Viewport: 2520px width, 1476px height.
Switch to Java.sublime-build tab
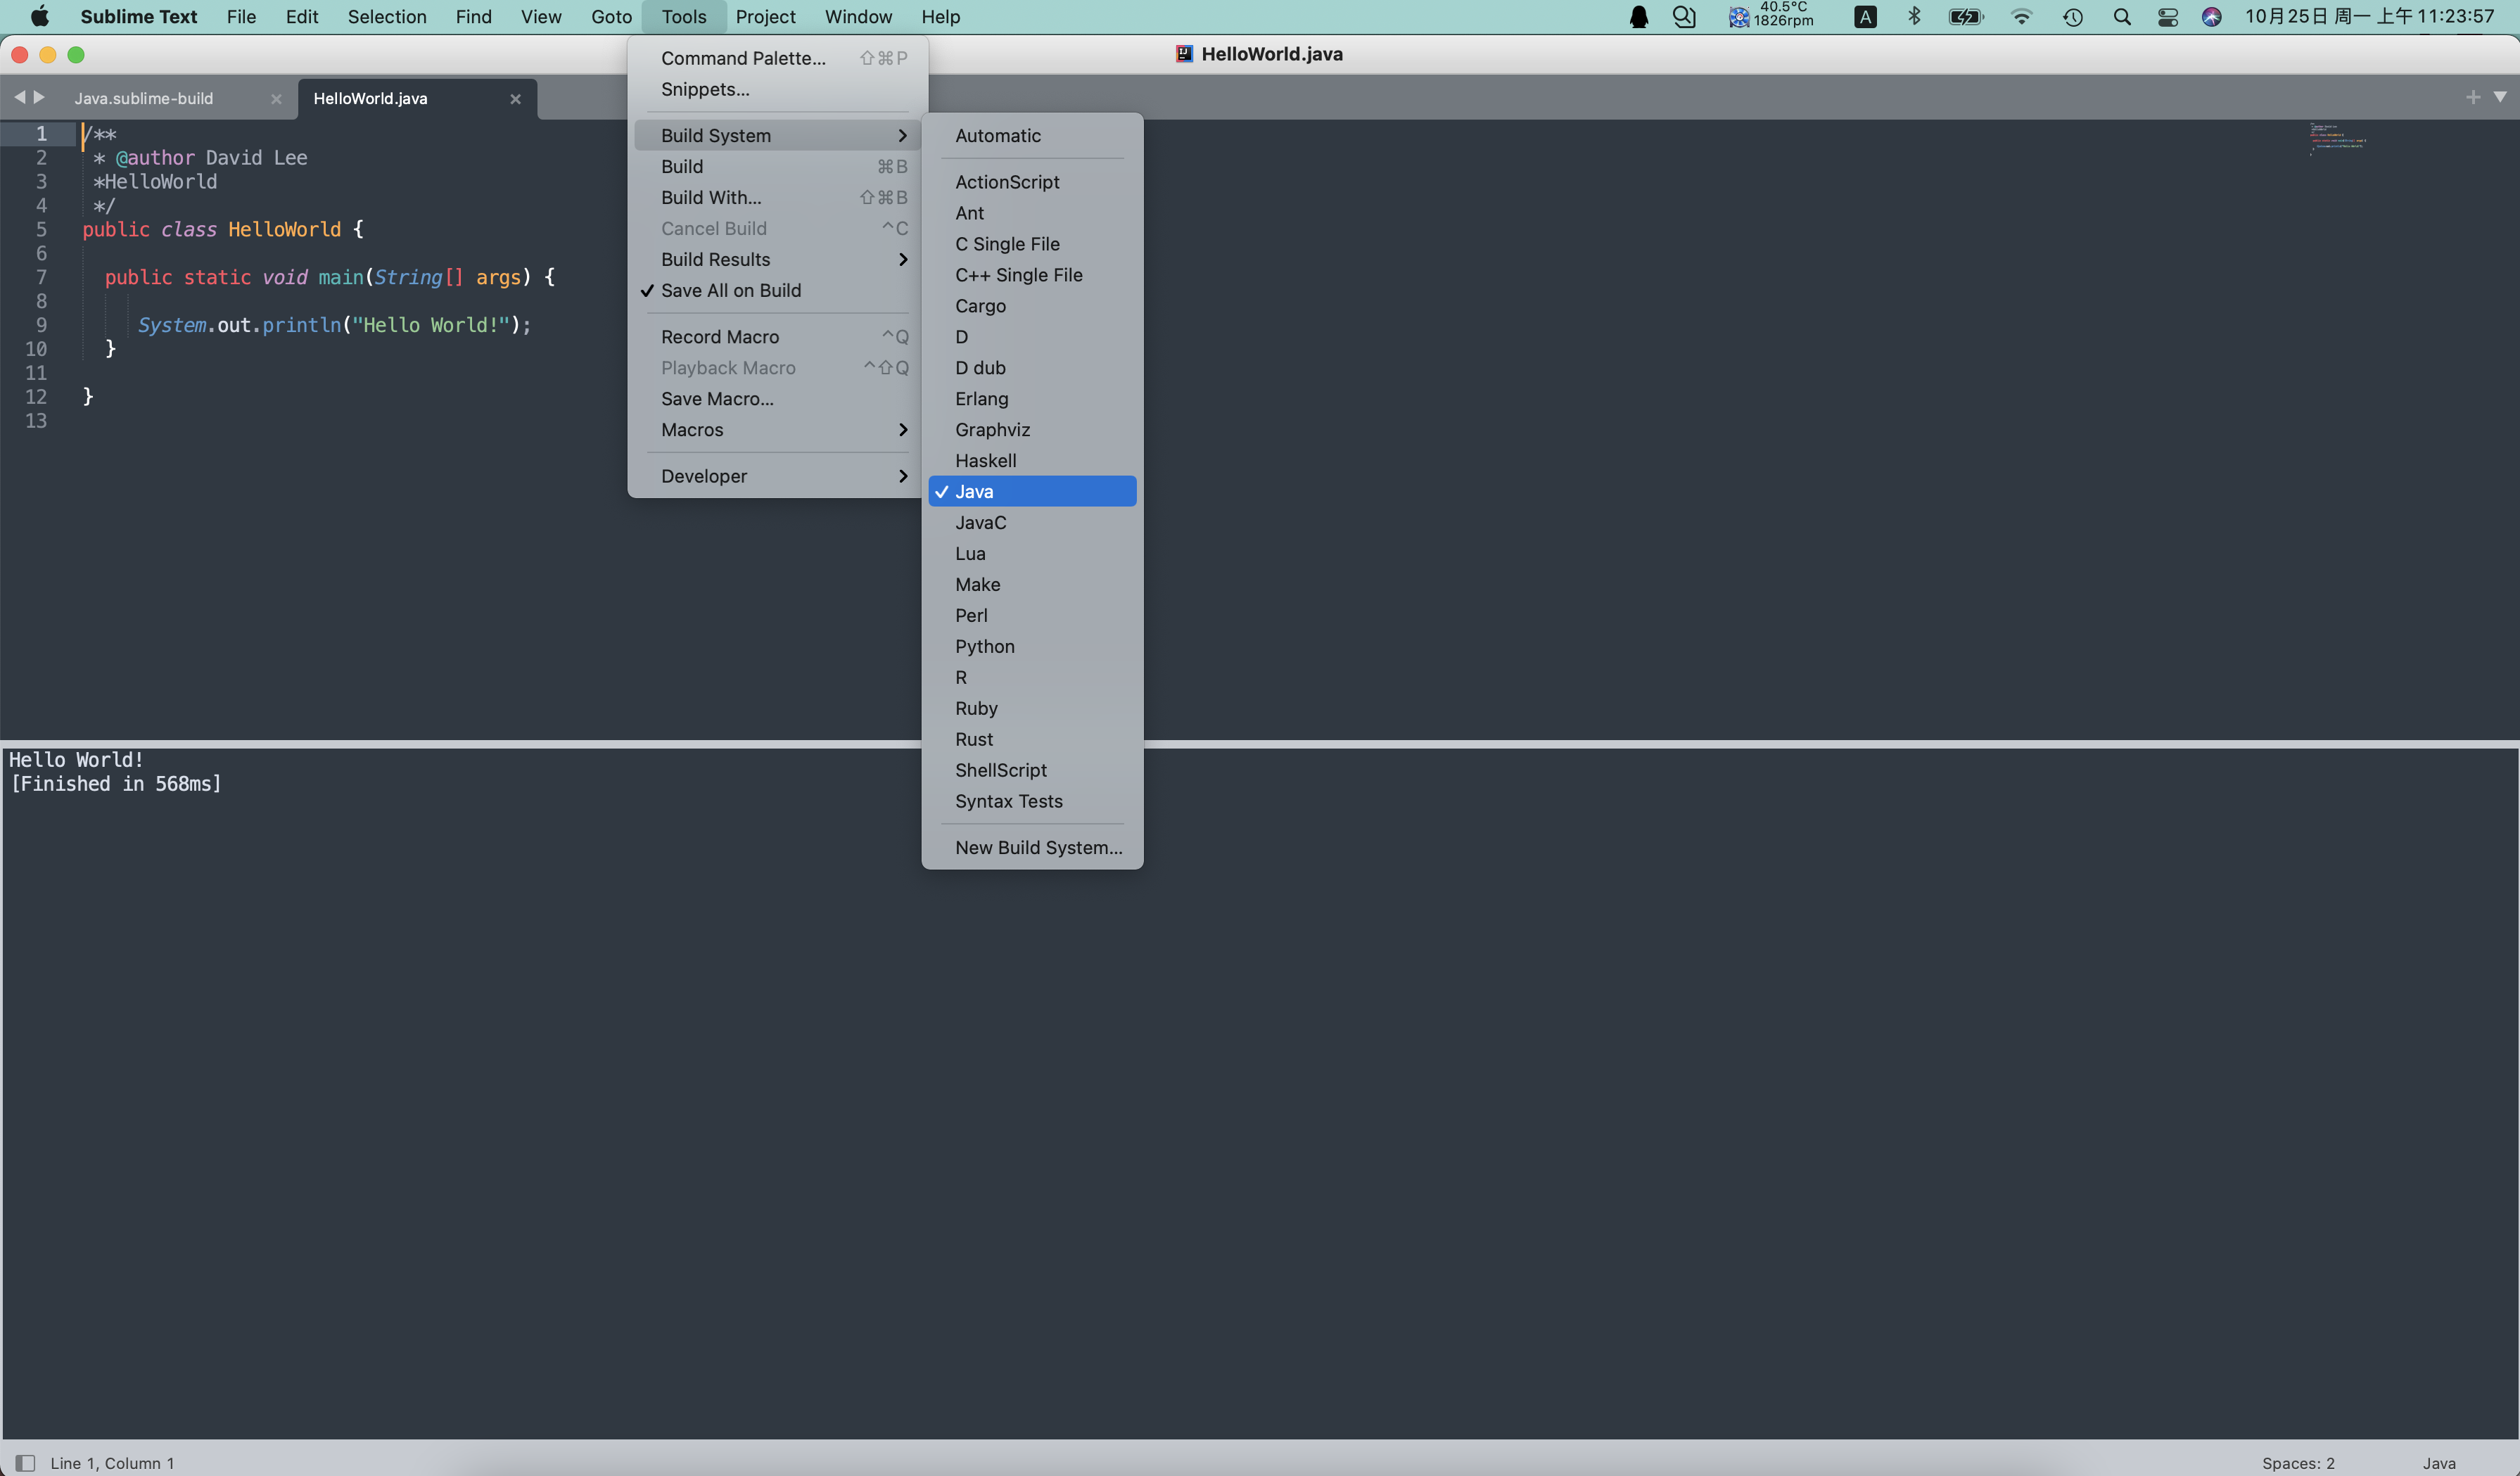pyautogui.click(x=144, y=99)
